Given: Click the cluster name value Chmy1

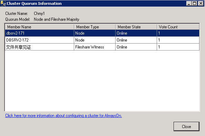Looking at the screenshot, I should click(x=39, y=13).
